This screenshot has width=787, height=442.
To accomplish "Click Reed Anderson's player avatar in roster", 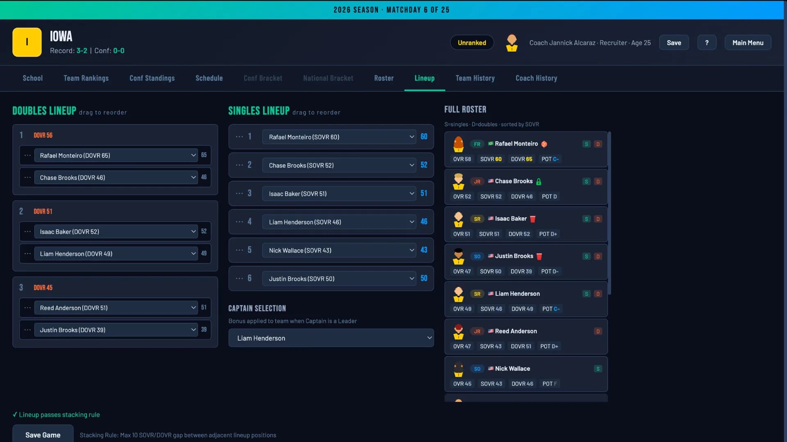I will [x=458, y=332].
